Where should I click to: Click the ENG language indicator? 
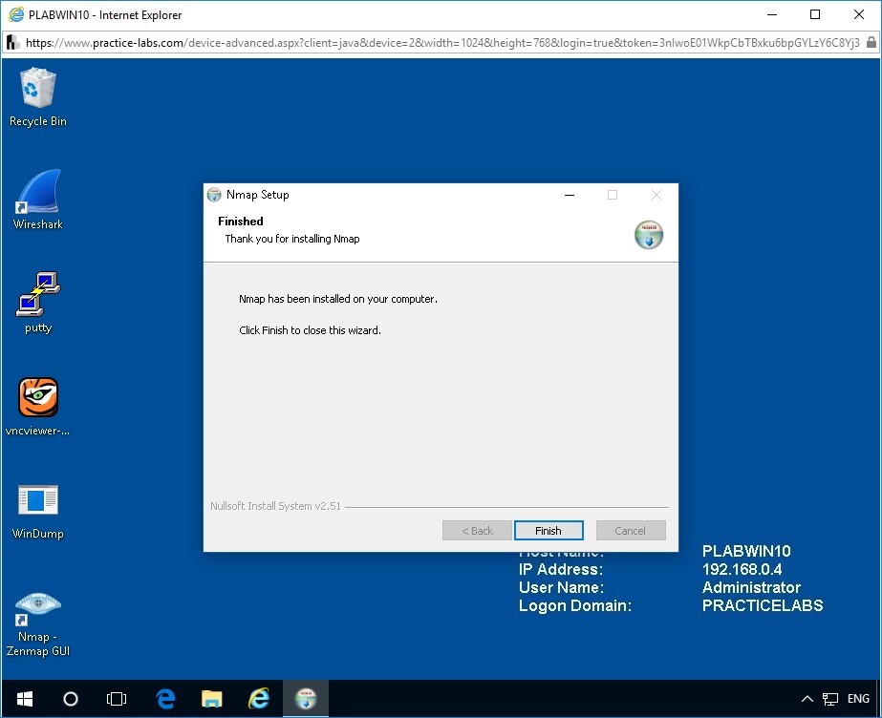858,698
